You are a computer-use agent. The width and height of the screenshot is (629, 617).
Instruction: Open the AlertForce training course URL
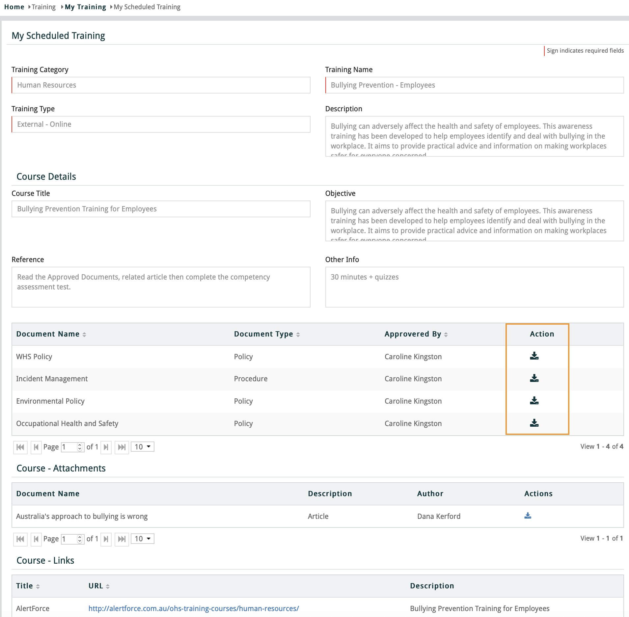(x=194, y=608)
